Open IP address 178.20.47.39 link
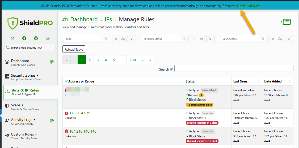The height and width of the screenshot is (148, 299). [x=80, y=113]
